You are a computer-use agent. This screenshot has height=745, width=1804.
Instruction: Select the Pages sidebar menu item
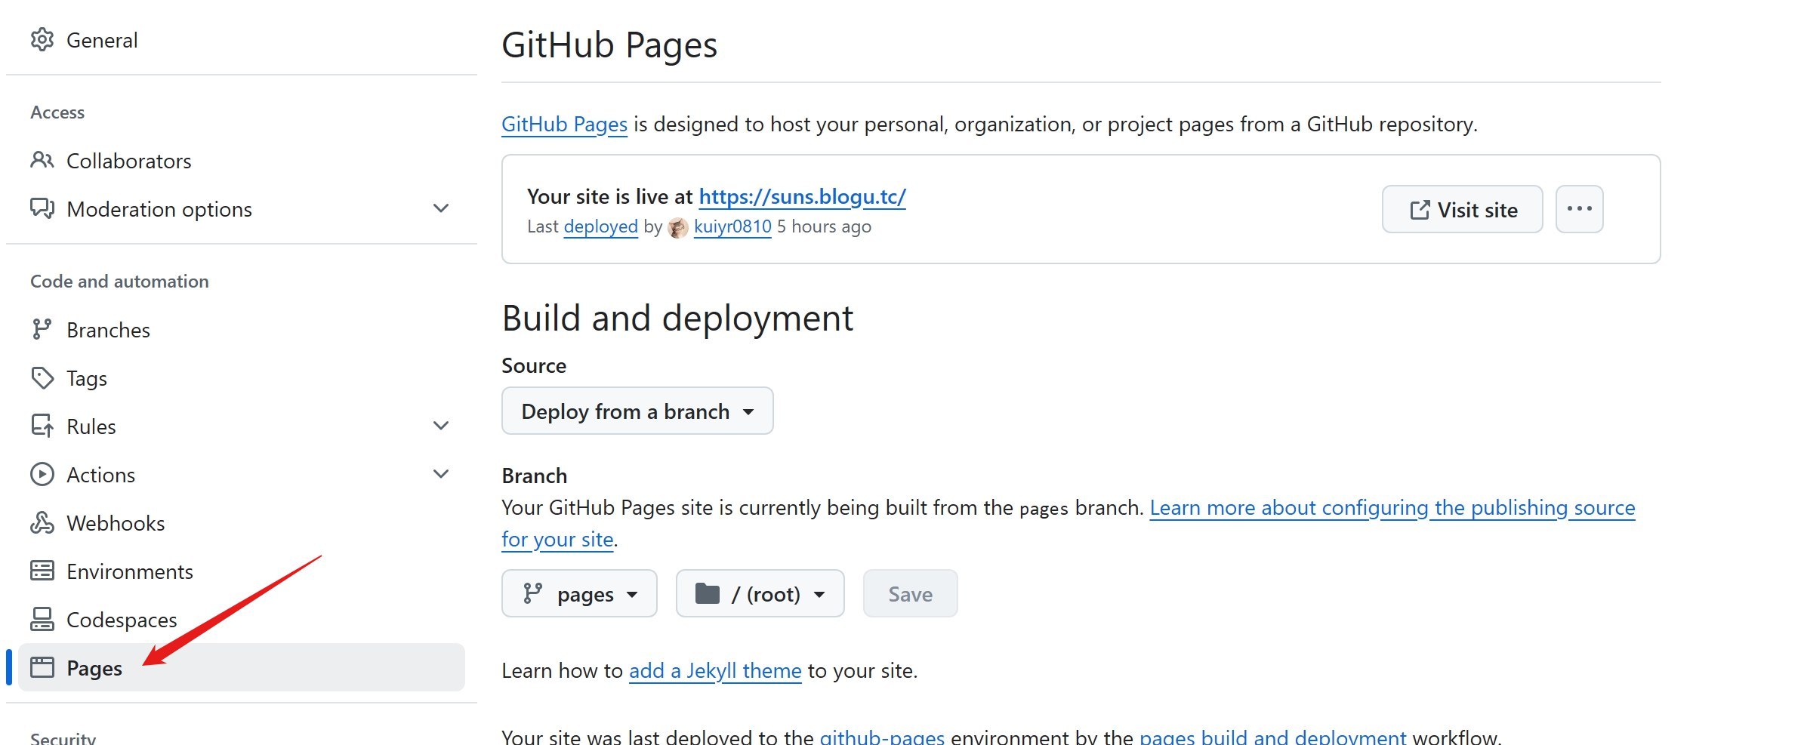(x=94, y=668)
